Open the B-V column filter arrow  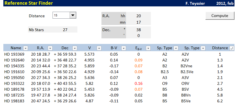(x=124, y=48)
